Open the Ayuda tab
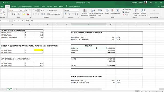The image size is (164, 92). tap(61, 6)
